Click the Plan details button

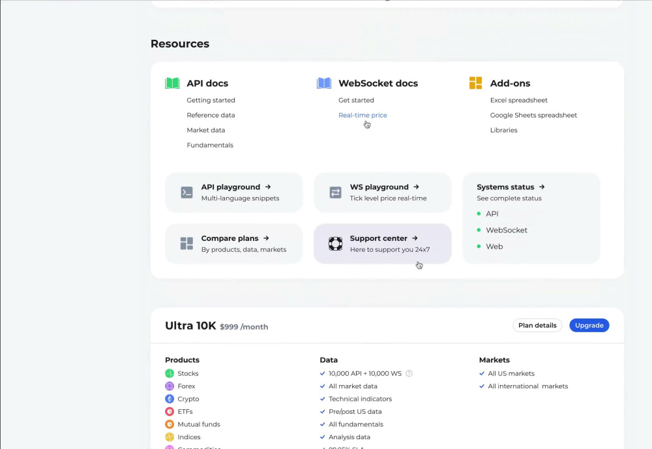537,326
